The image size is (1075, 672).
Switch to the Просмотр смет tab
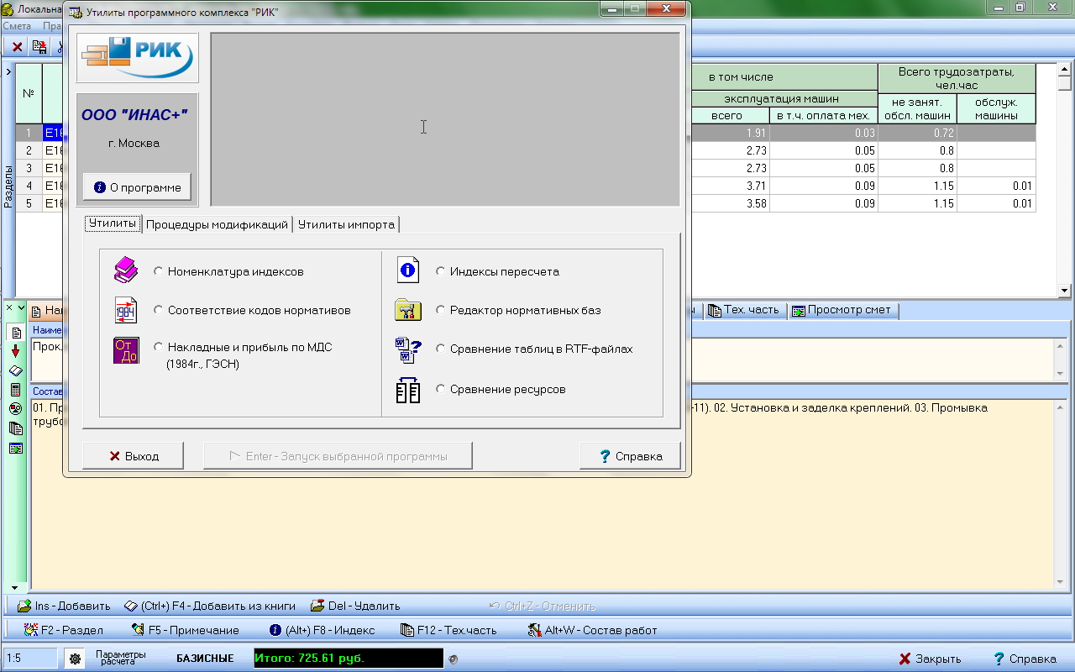842,310
